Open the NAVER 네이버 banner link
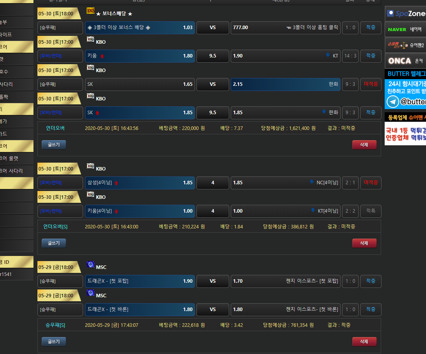 point(406,29)
